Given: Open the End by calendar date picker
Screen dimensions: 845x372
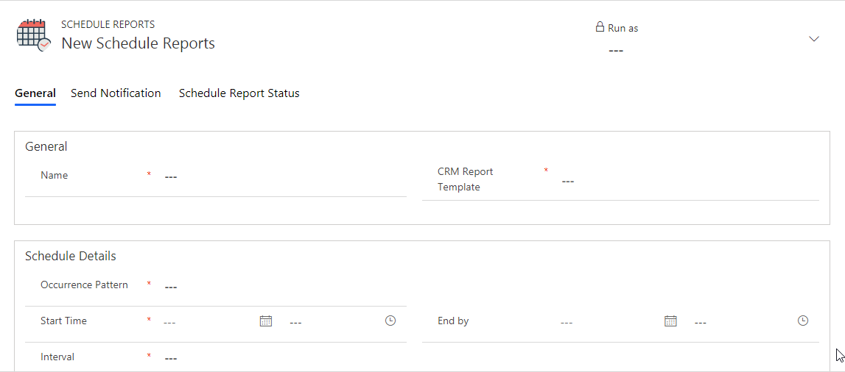Looking at the screenshot, I should [x=670, y=321].
